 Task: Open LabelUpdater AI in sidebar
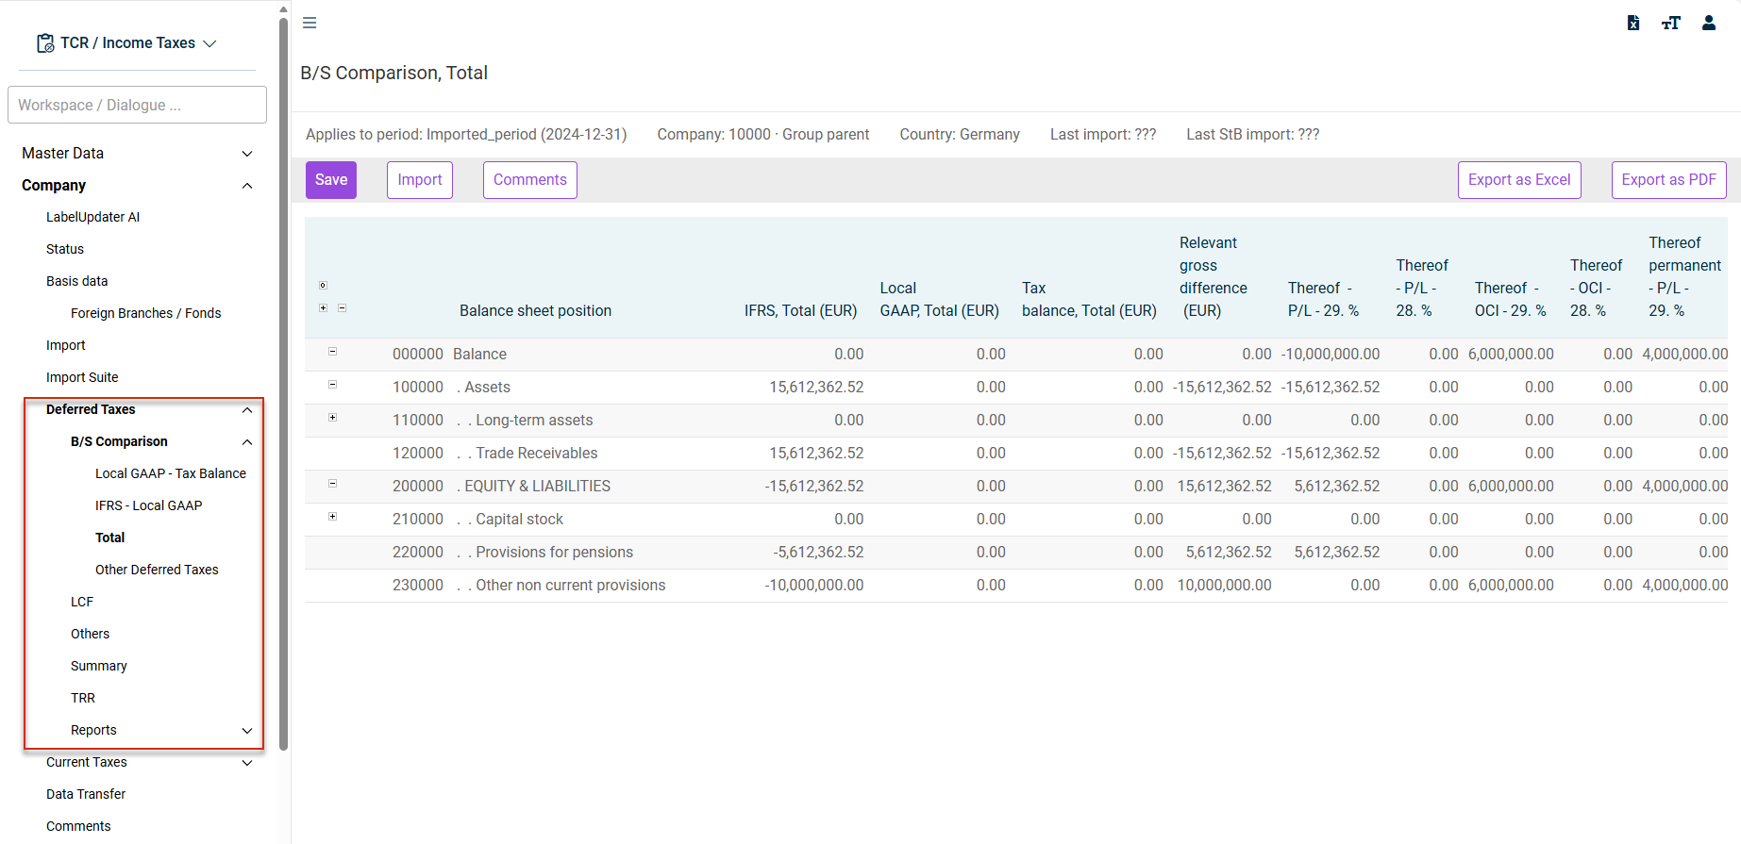coord(92,217)
